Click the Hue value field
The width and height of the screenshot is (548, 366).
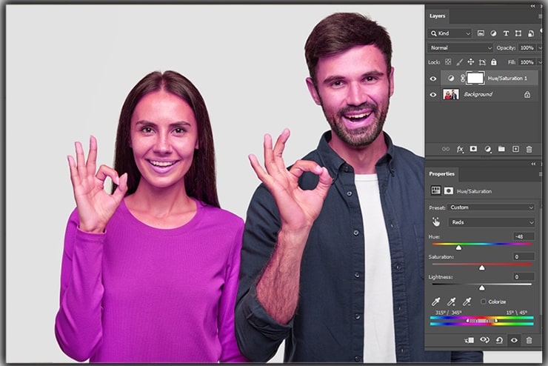point(524,236)
